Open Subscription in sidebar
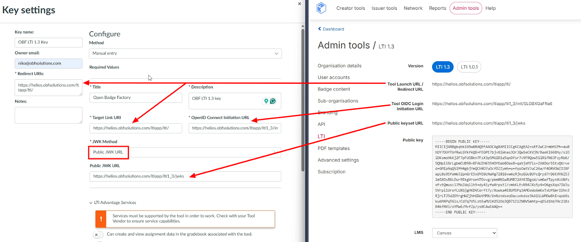The image size is (581, 242). [x=332, y=172]
